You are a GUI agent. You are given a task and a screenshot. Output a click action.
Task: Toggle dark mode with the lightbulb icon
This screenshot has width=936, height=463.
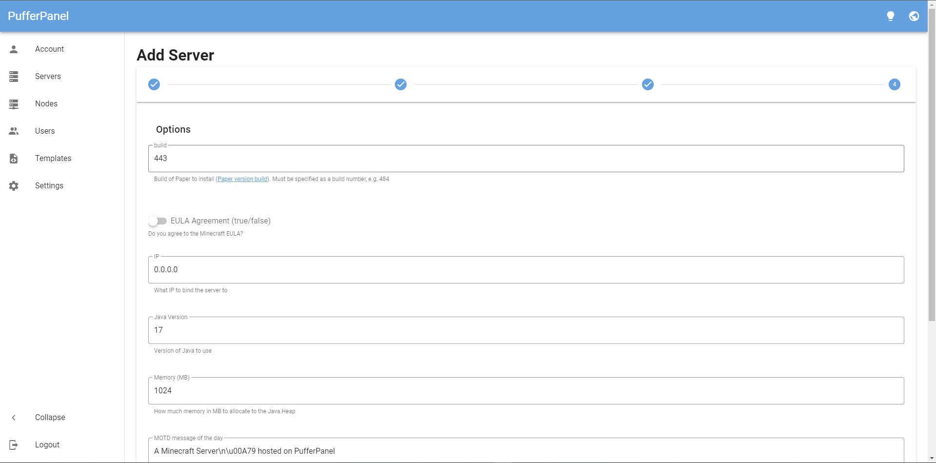pos(891,16)
